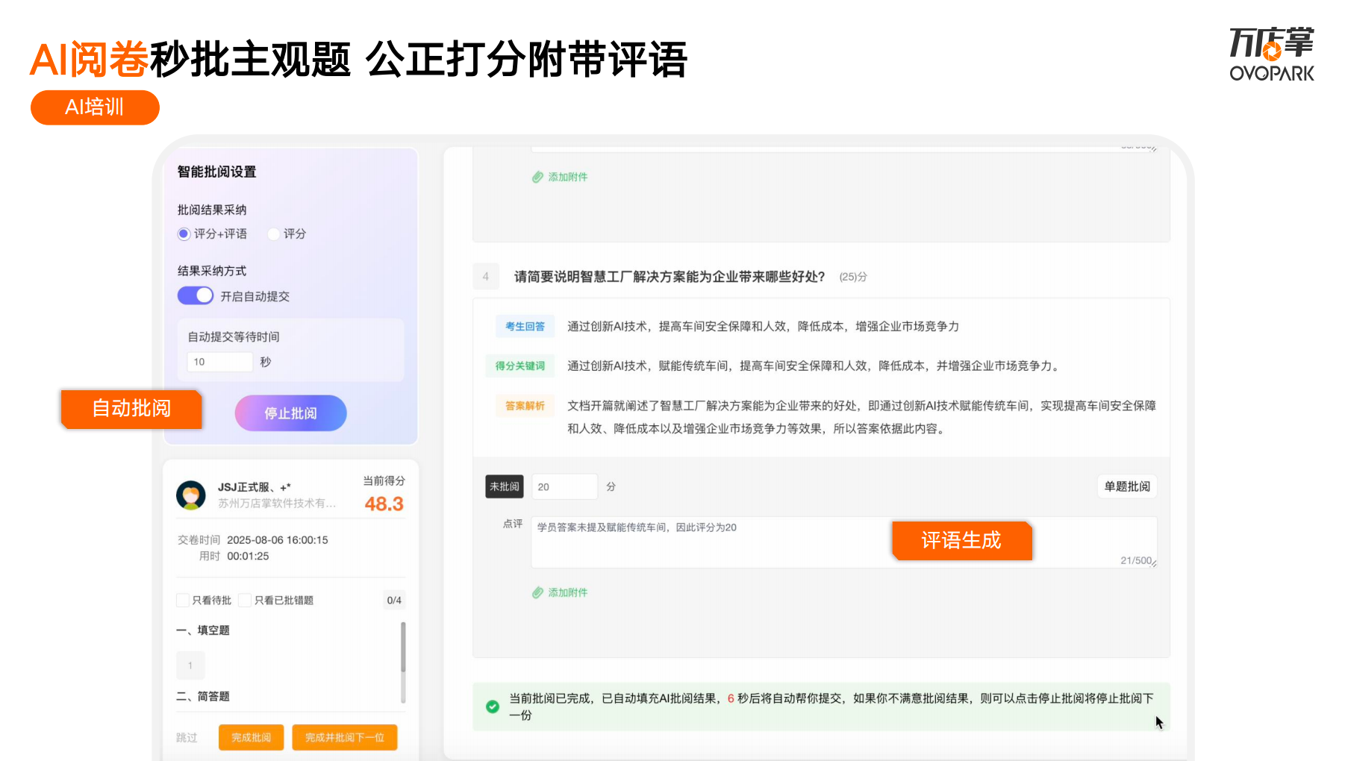Check the 只看已批错题 checkbox
The height and width of the screenshot is (761, 1345).
point(245,600)
